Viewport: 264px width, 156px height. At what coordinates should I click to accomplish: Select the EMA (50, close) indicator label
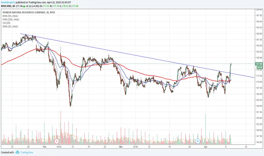point(10,16)
